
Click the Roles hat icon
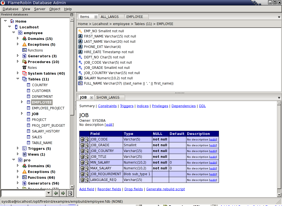pyautogui.click(x=25, y=67)
